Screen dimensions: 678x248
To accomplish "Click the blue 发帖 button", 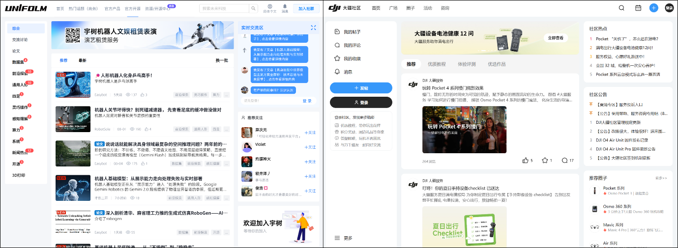I will coord(361,88).
